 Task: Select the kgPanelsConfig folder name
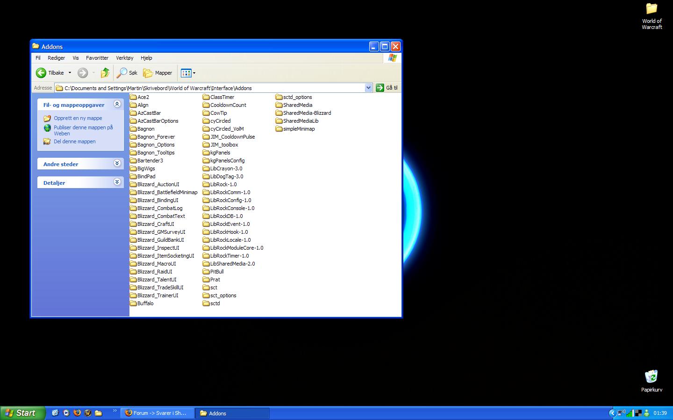coord(227,161)
